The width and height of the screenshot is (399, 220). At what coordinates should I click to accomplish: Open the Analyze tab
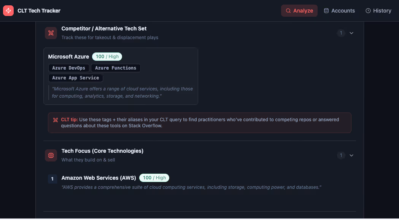pos(299,11)
